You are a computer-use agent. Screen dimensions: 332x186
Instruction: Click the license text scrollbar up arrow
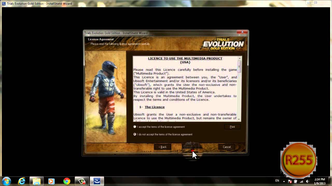click(239, 58)
